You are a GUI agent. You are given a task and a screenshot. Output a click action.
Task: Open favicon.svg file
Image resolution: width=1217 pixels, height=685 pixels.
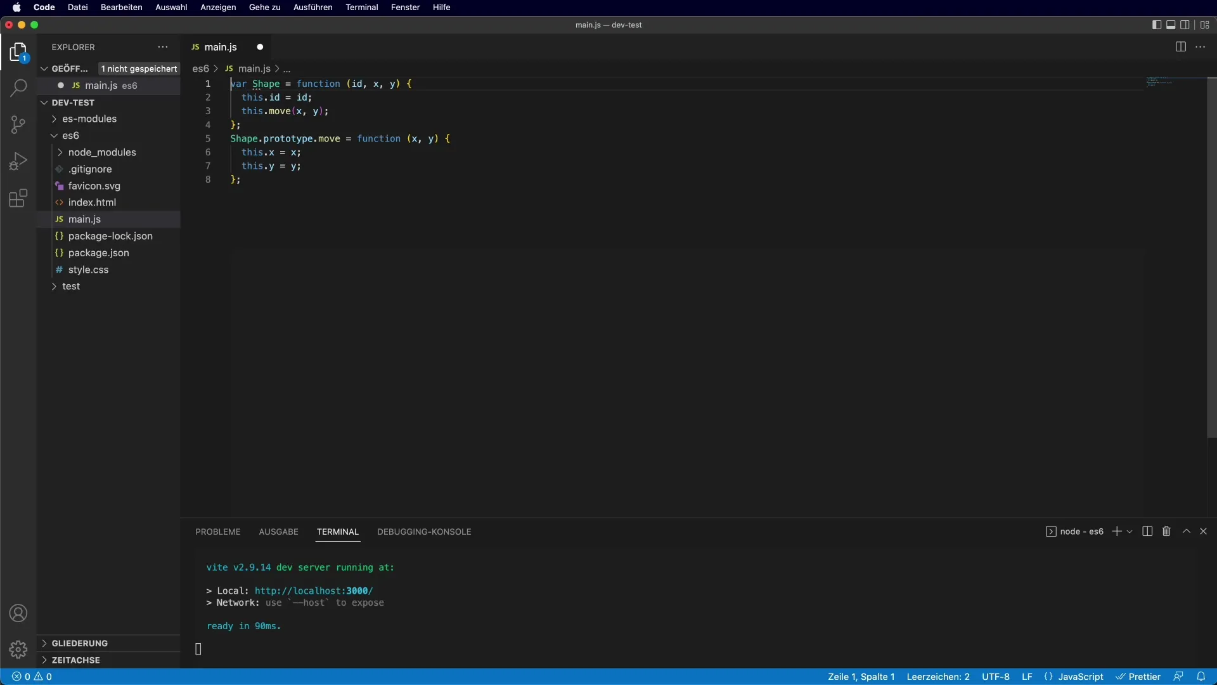pos(109,186)
